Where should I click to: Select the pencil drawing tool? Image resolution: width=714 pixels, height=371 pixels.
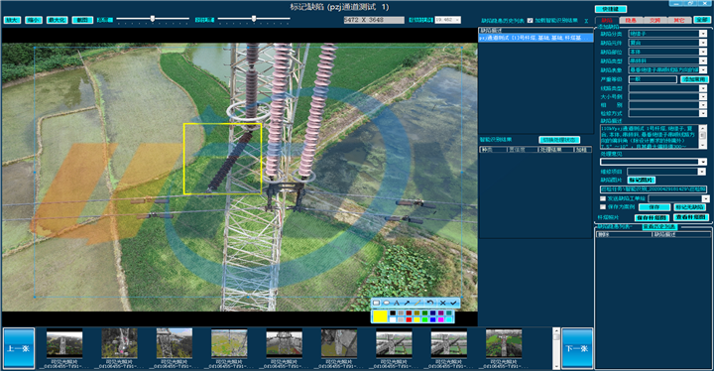[417, 303]
